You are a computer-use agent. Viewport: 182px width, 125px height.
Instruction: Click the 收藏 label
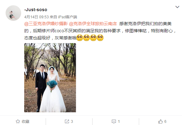pyautogui.click(x=25, y=122)
